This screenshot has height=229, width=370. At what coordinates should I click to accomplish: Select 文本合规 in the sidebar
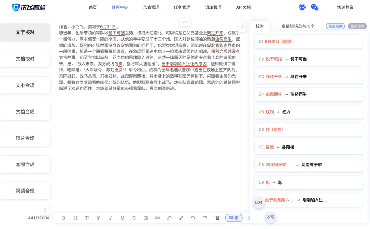25,85
